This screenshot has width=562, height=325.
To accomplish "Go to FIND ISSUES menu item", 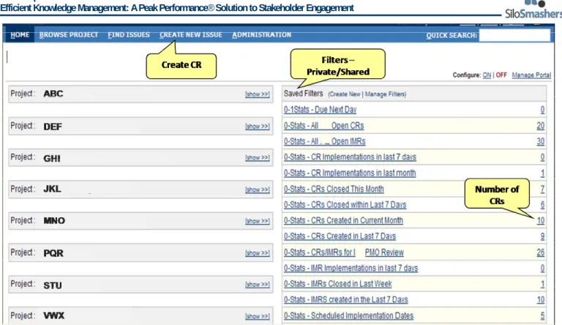I will 129,35.
